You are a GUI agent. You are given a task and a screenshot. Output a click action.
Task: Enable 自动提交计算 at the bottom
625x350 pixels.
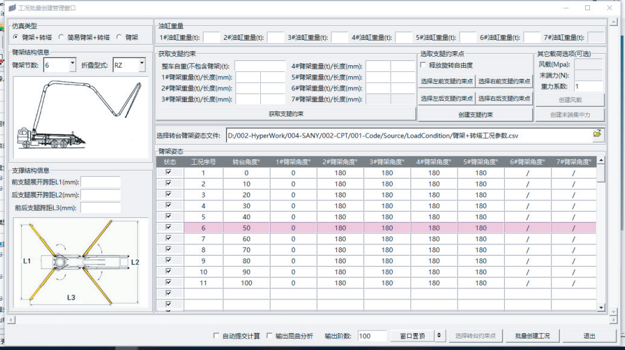[216, 336]
